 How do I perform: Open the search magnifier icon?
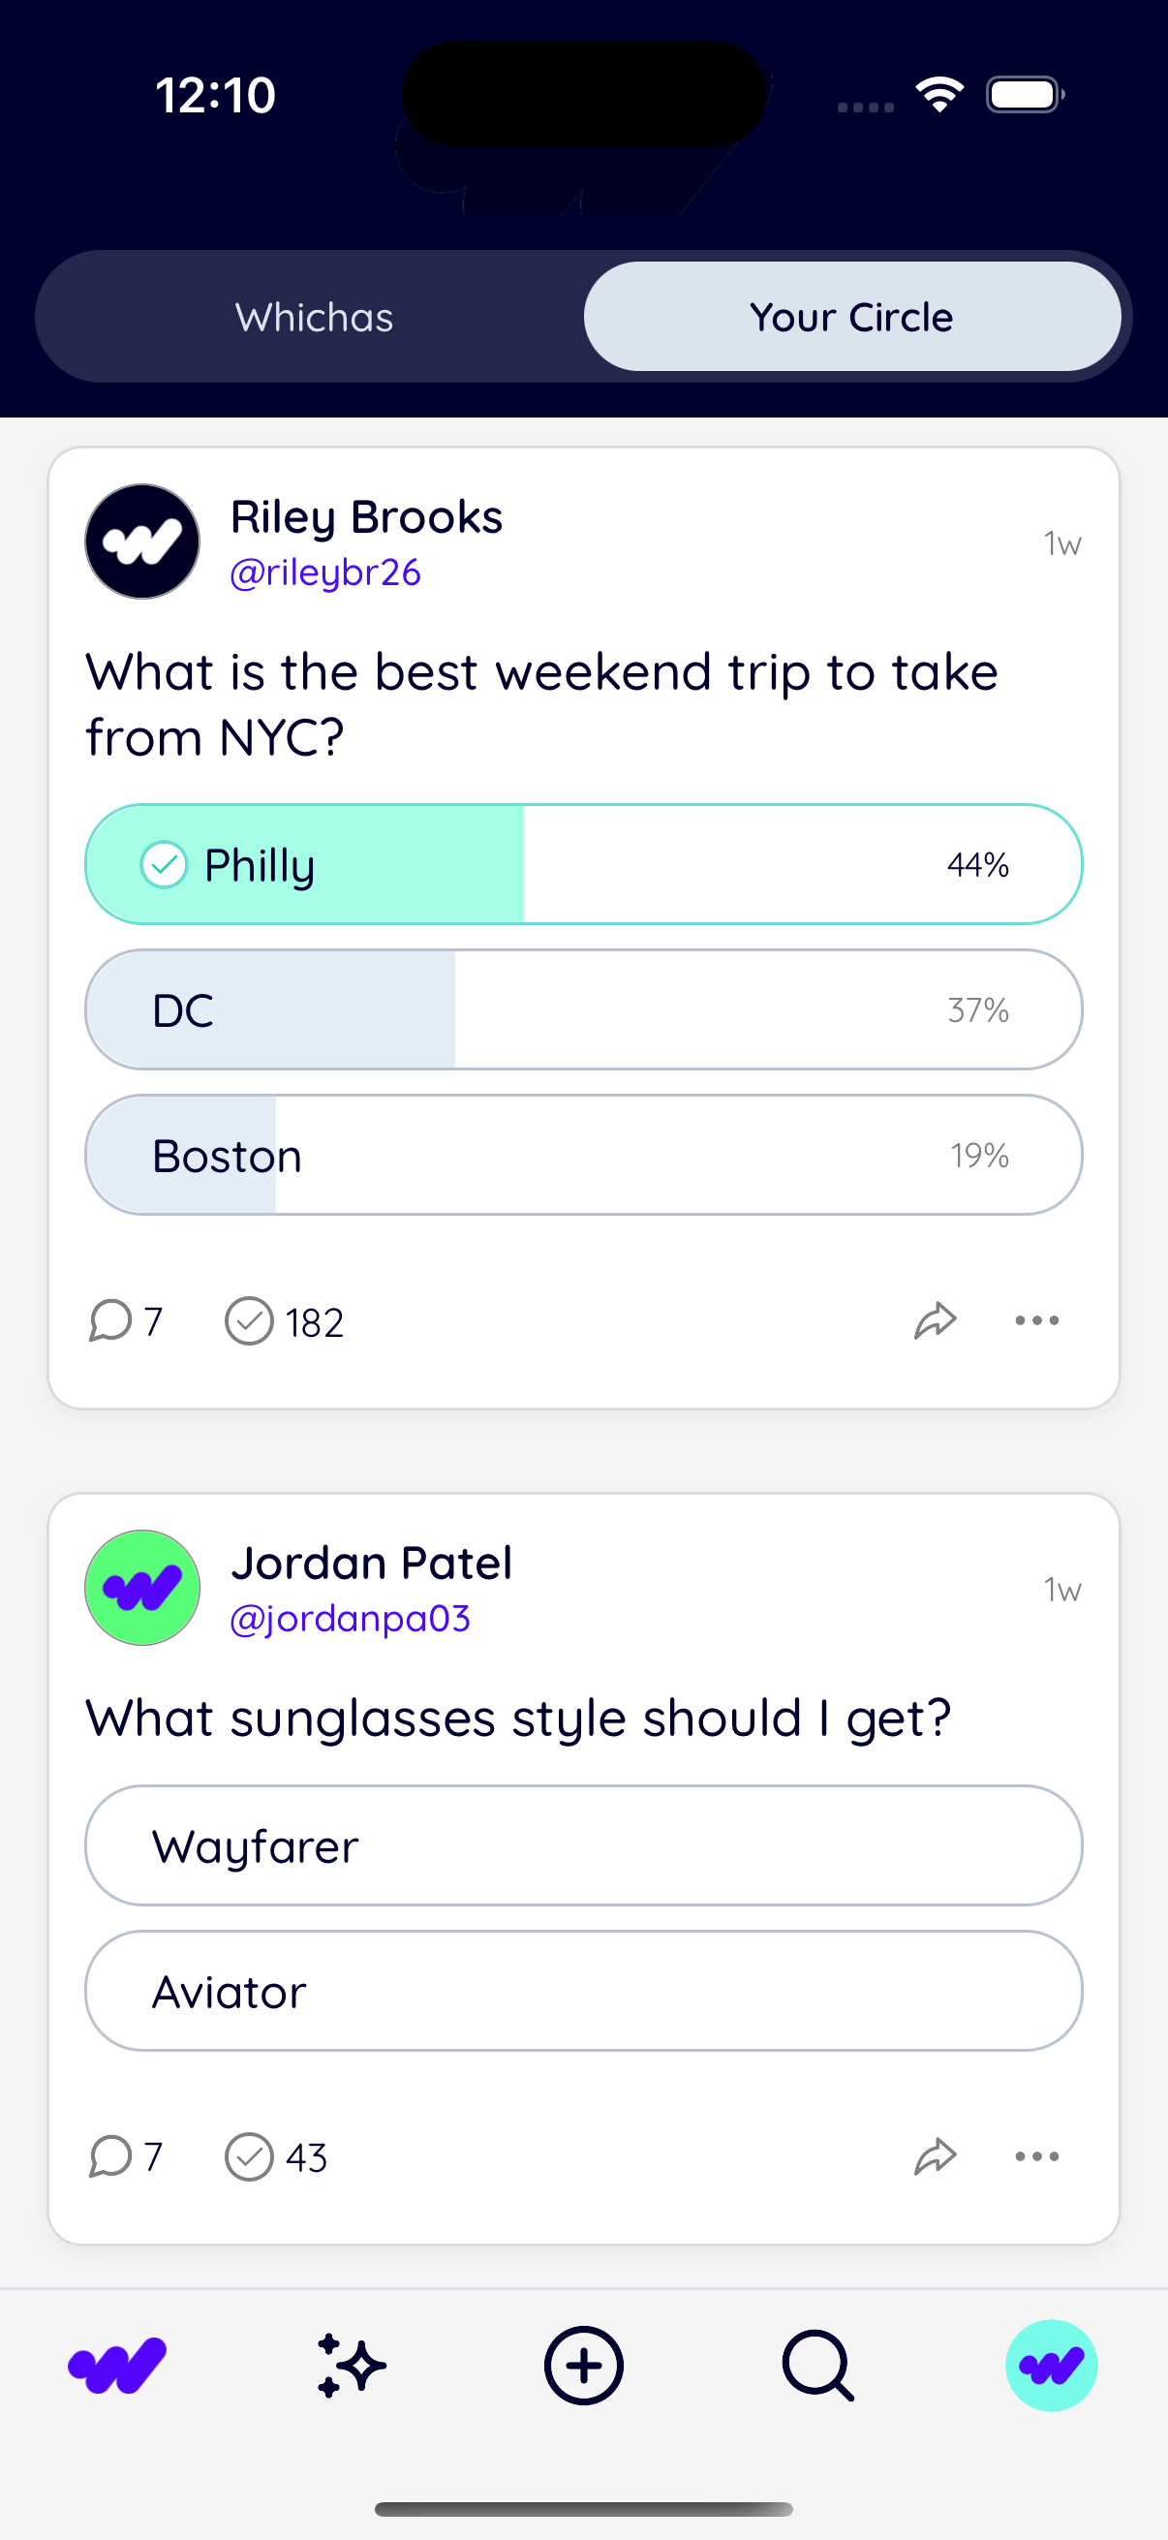817,2365
